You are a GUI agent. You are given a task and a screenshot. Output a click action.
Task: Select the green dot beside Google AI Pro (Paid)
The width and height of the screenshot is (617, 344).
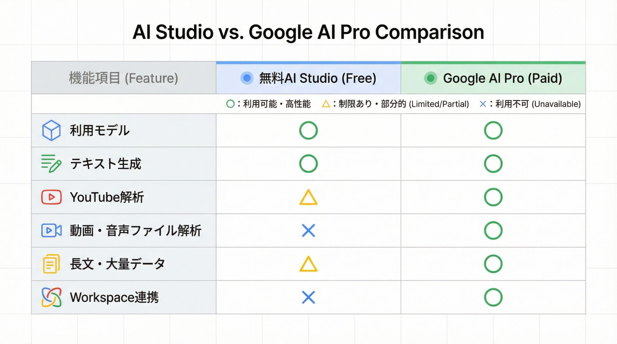click(x=430, y=78)
